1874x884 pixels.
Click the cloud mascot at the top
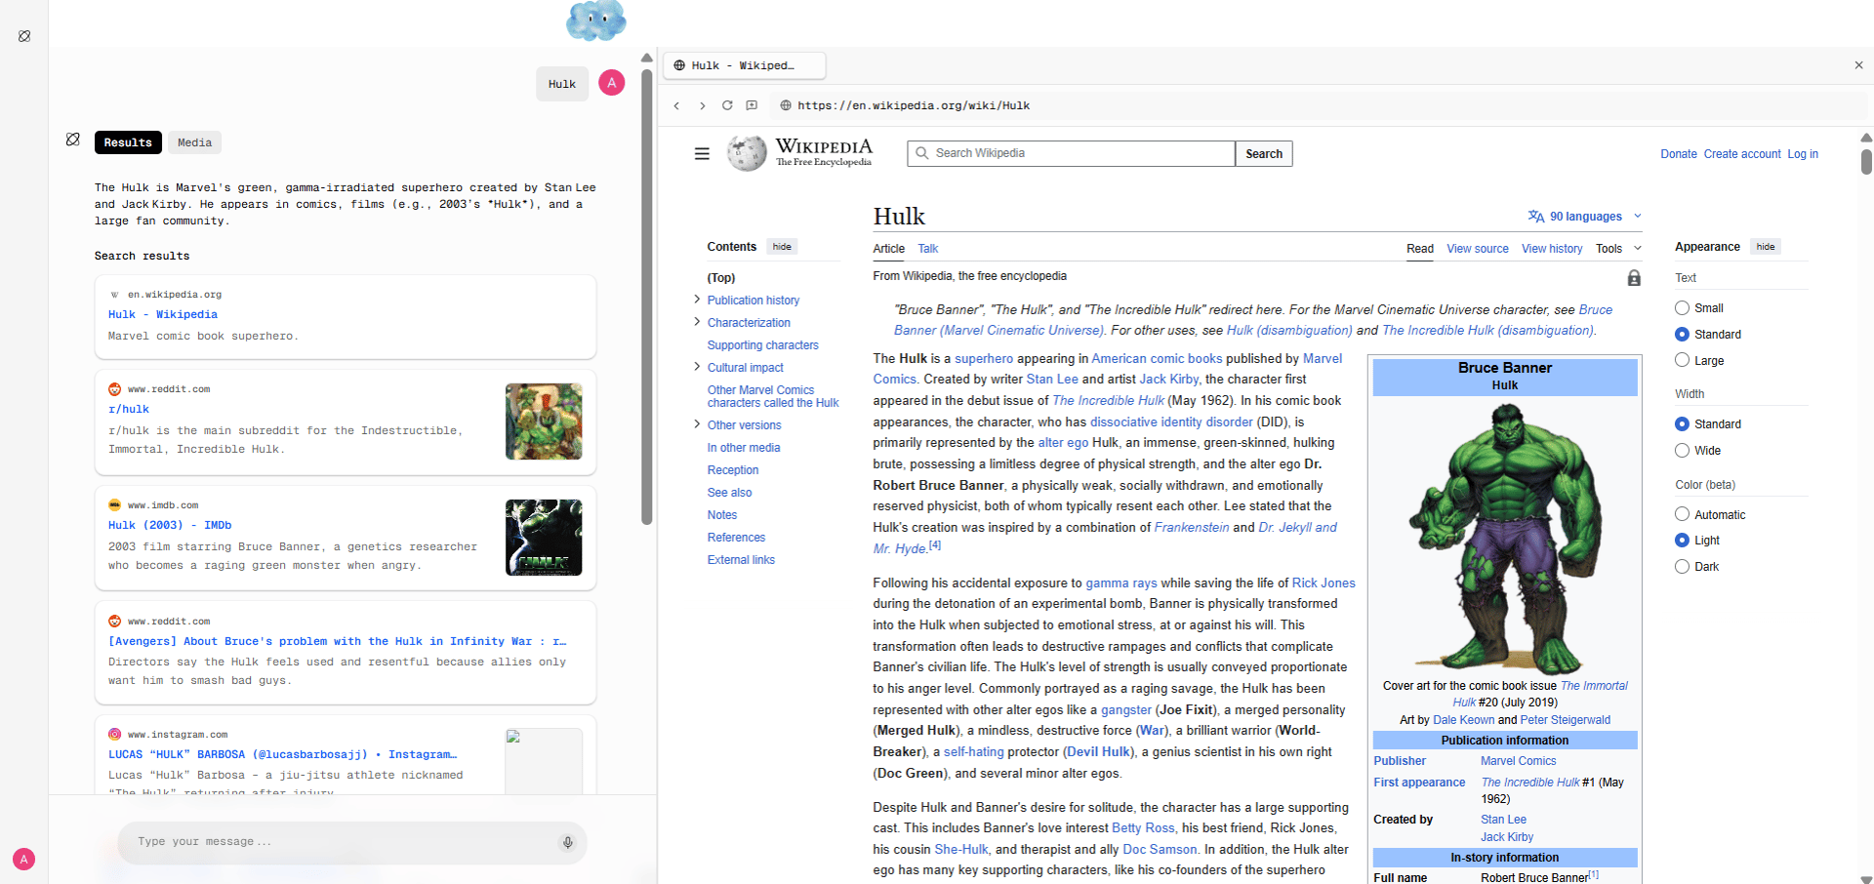pyautogui.click(x=596, y=20)
